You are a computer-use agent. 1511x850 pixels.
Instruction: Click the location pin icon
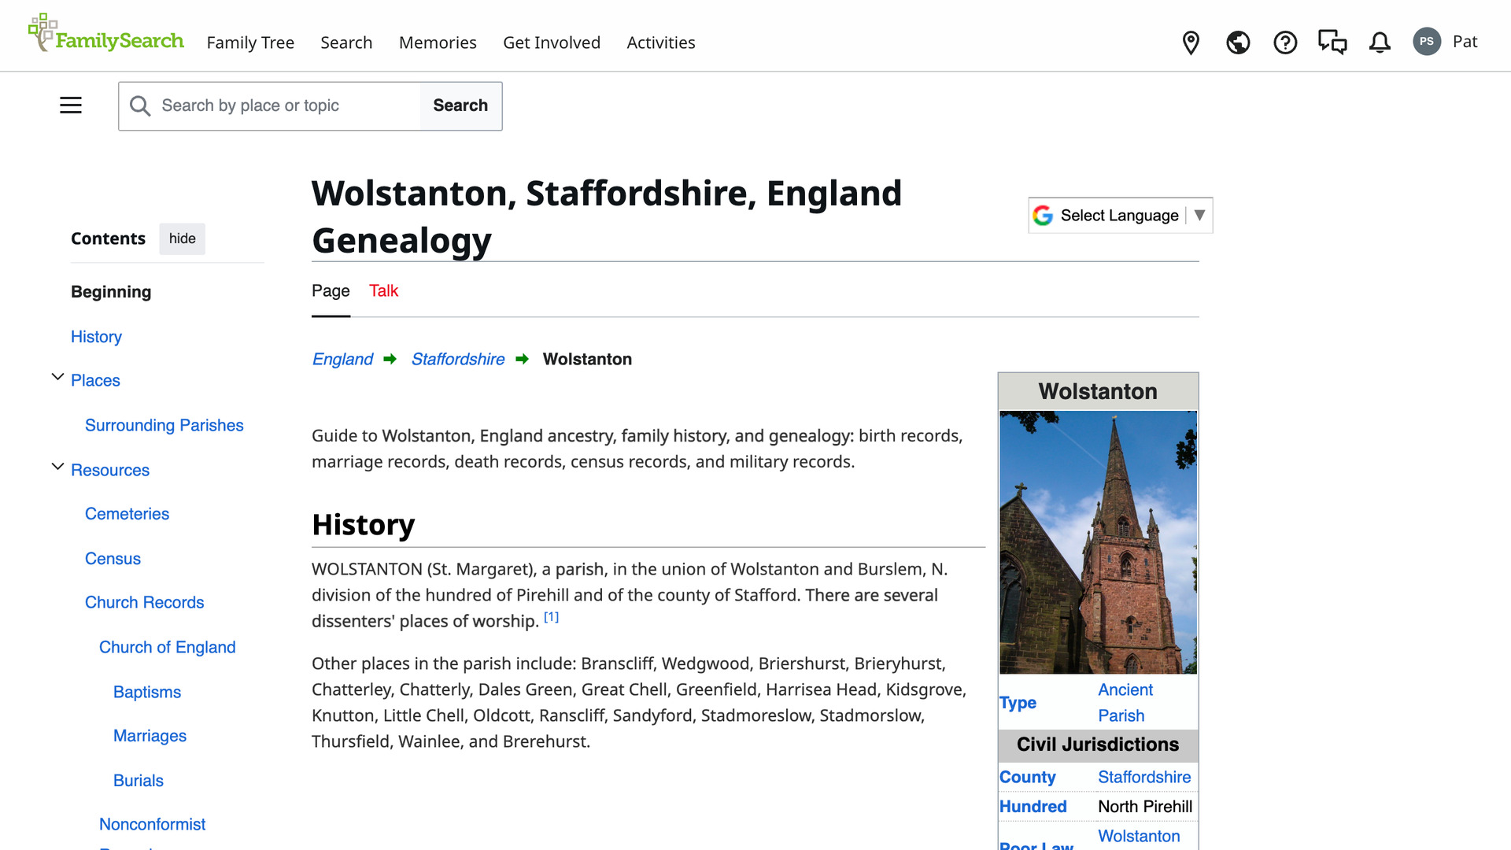pos(1191,42)
